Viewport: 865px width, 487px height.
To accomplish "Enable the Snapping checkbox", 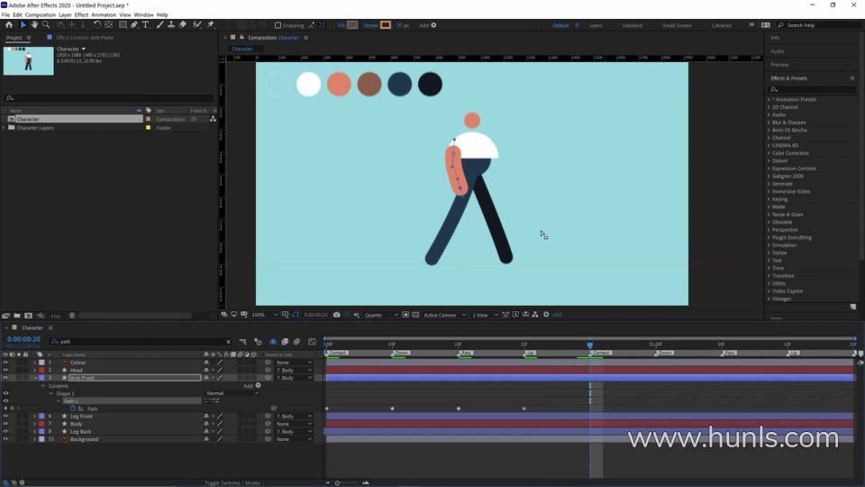I will coord(278,25).
